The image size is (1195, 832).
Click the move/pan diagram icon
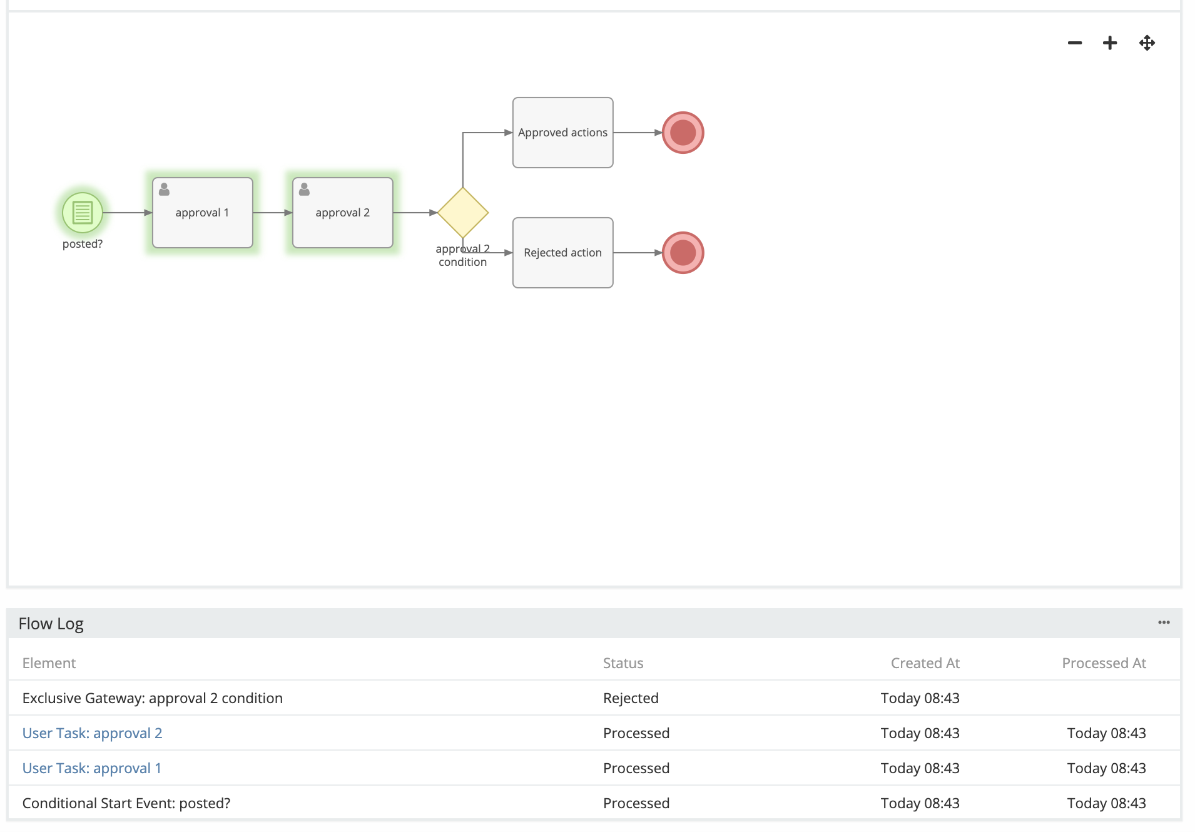[x=1147, y=43]
